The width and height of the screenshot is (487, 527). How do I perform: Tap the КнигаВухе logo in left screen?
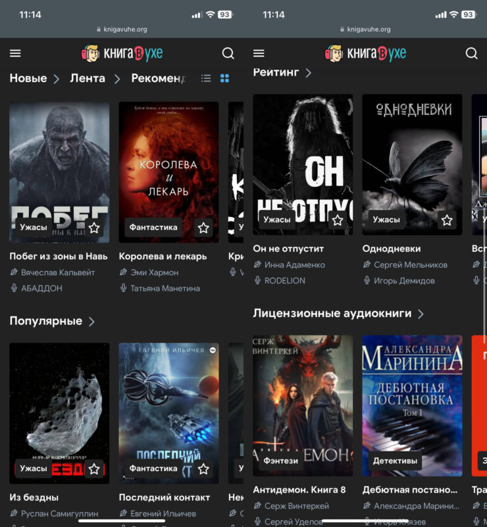coord(122,53)
